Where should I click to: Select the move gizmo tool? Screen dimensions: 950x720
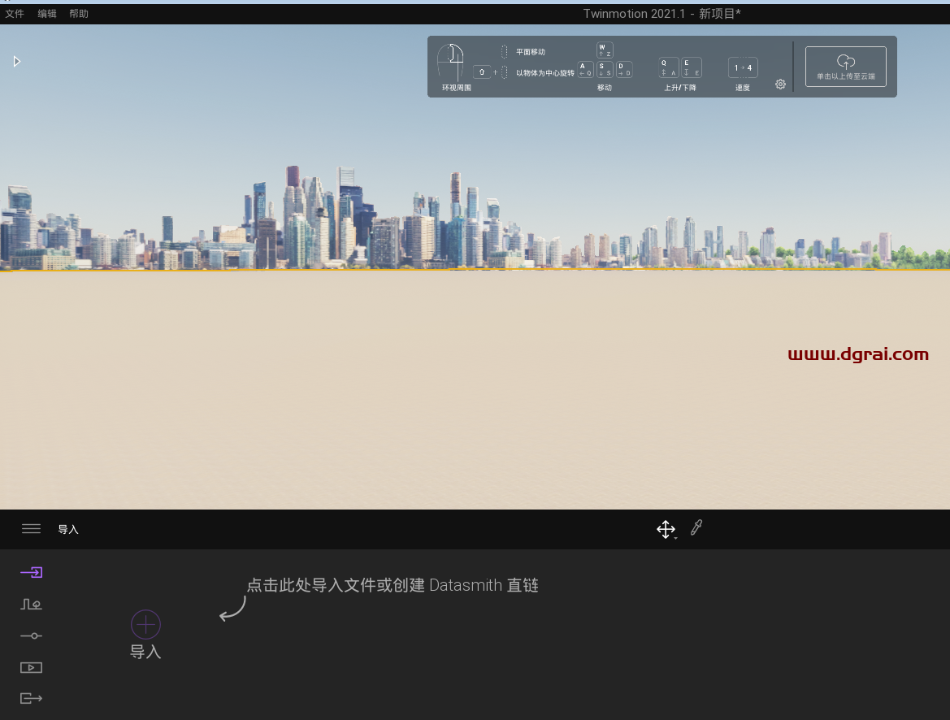[666, 529]
